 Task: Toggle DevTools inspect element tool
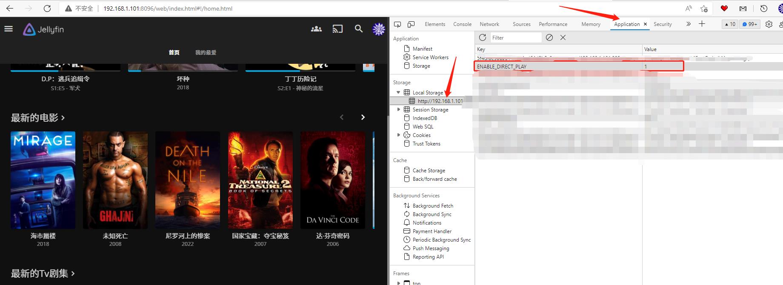(x=397, y=24)
